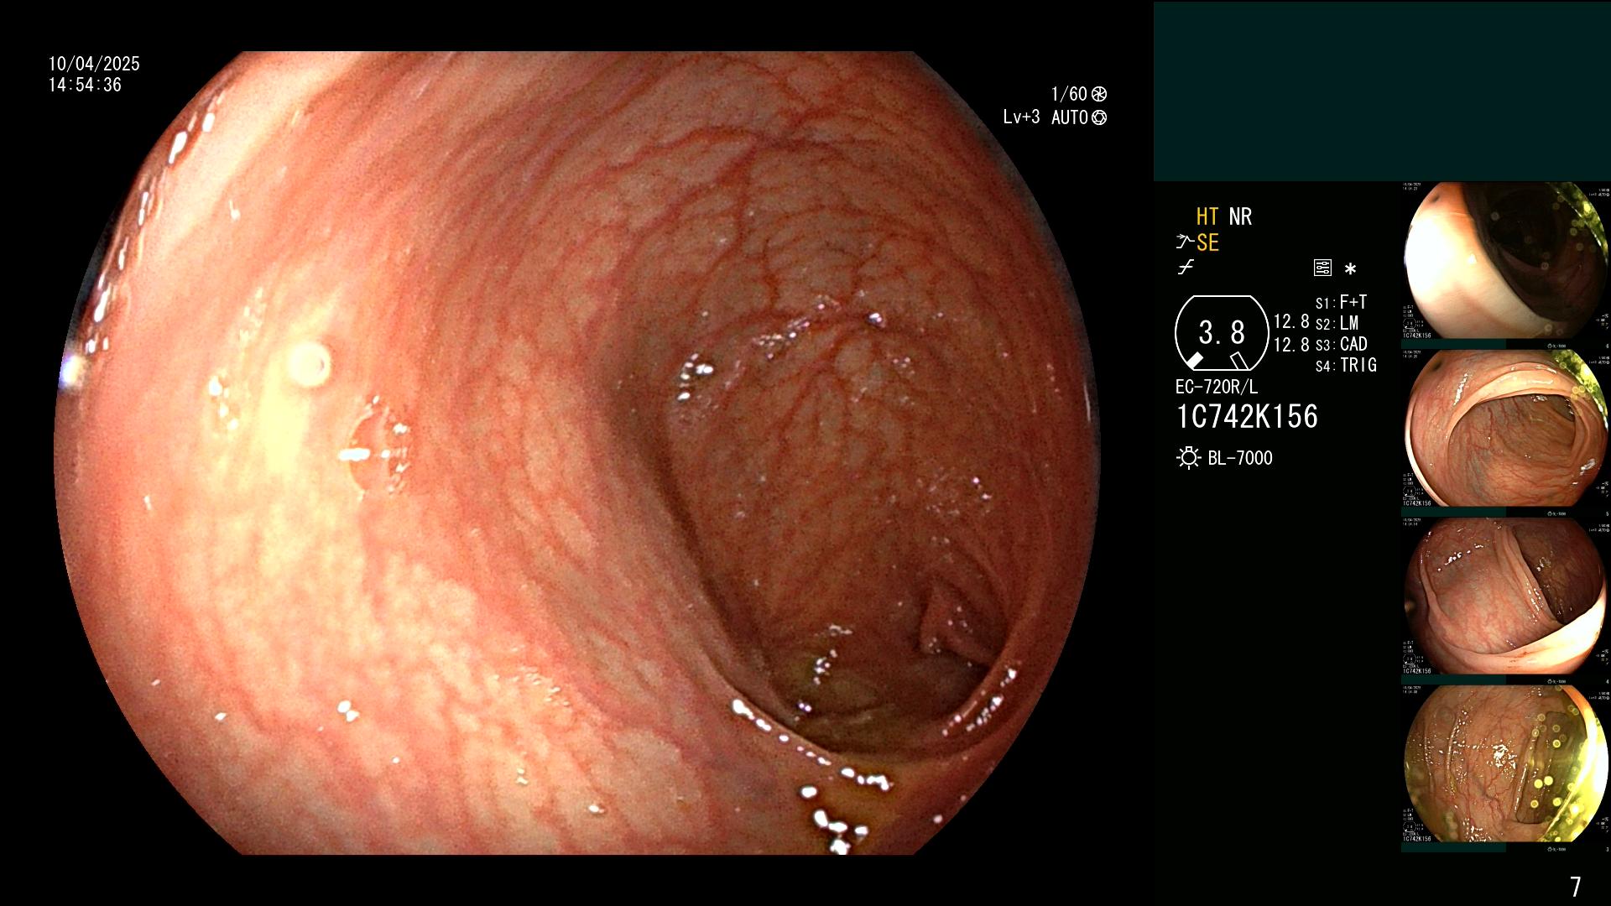Screen dimensions: 1611x906
Task: Click the S3: CAD switch assignment
Action: tap(1341, 344)
